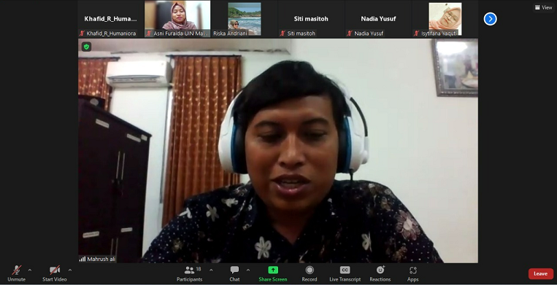Open the Chat panel

[234, 273]
